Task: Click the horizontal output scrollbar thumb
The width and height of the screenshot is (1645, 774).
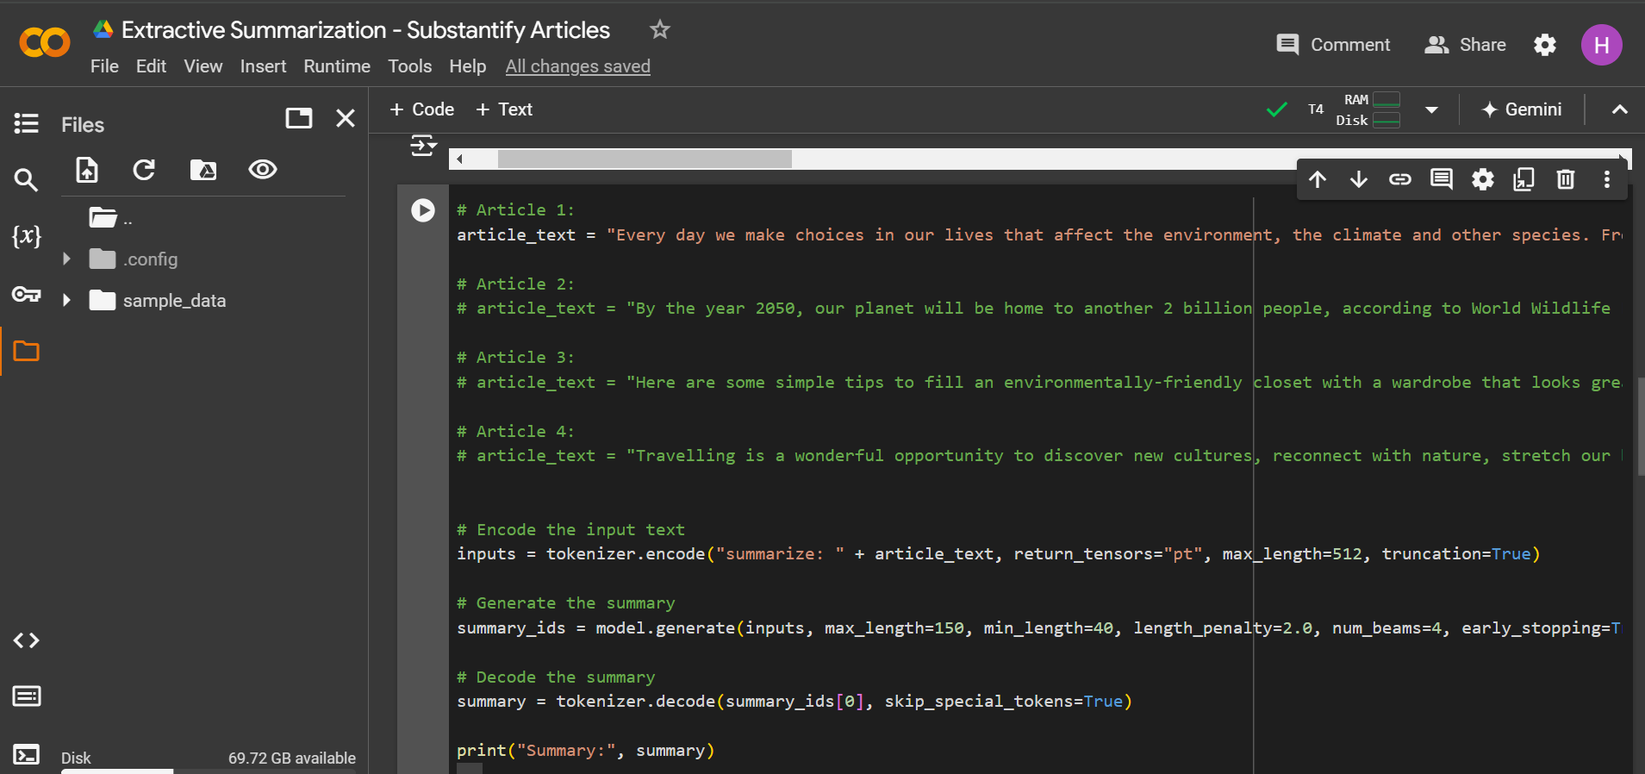Action: [645, 159]
